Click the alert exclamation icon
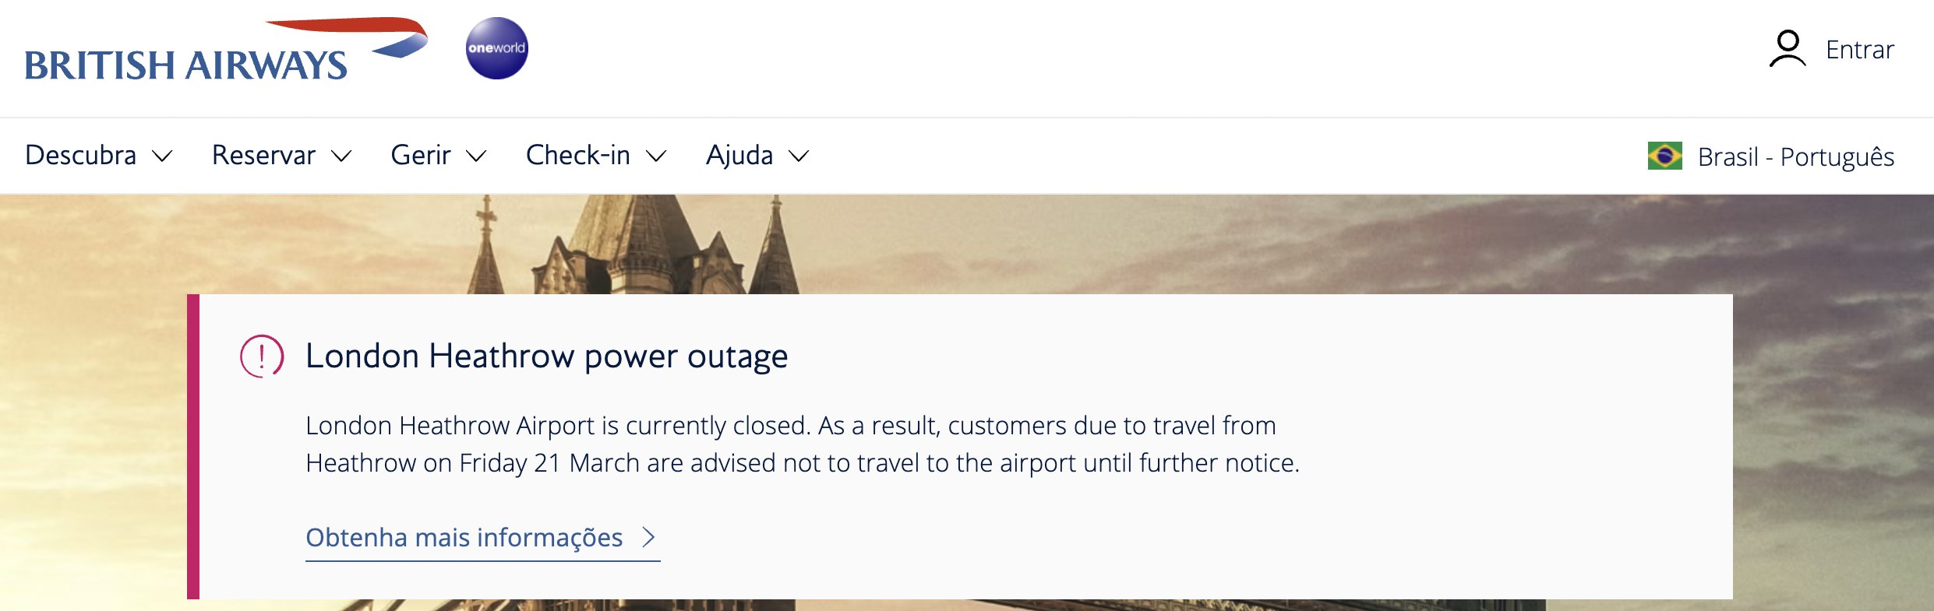1934x611 pixels. [262, 356]
